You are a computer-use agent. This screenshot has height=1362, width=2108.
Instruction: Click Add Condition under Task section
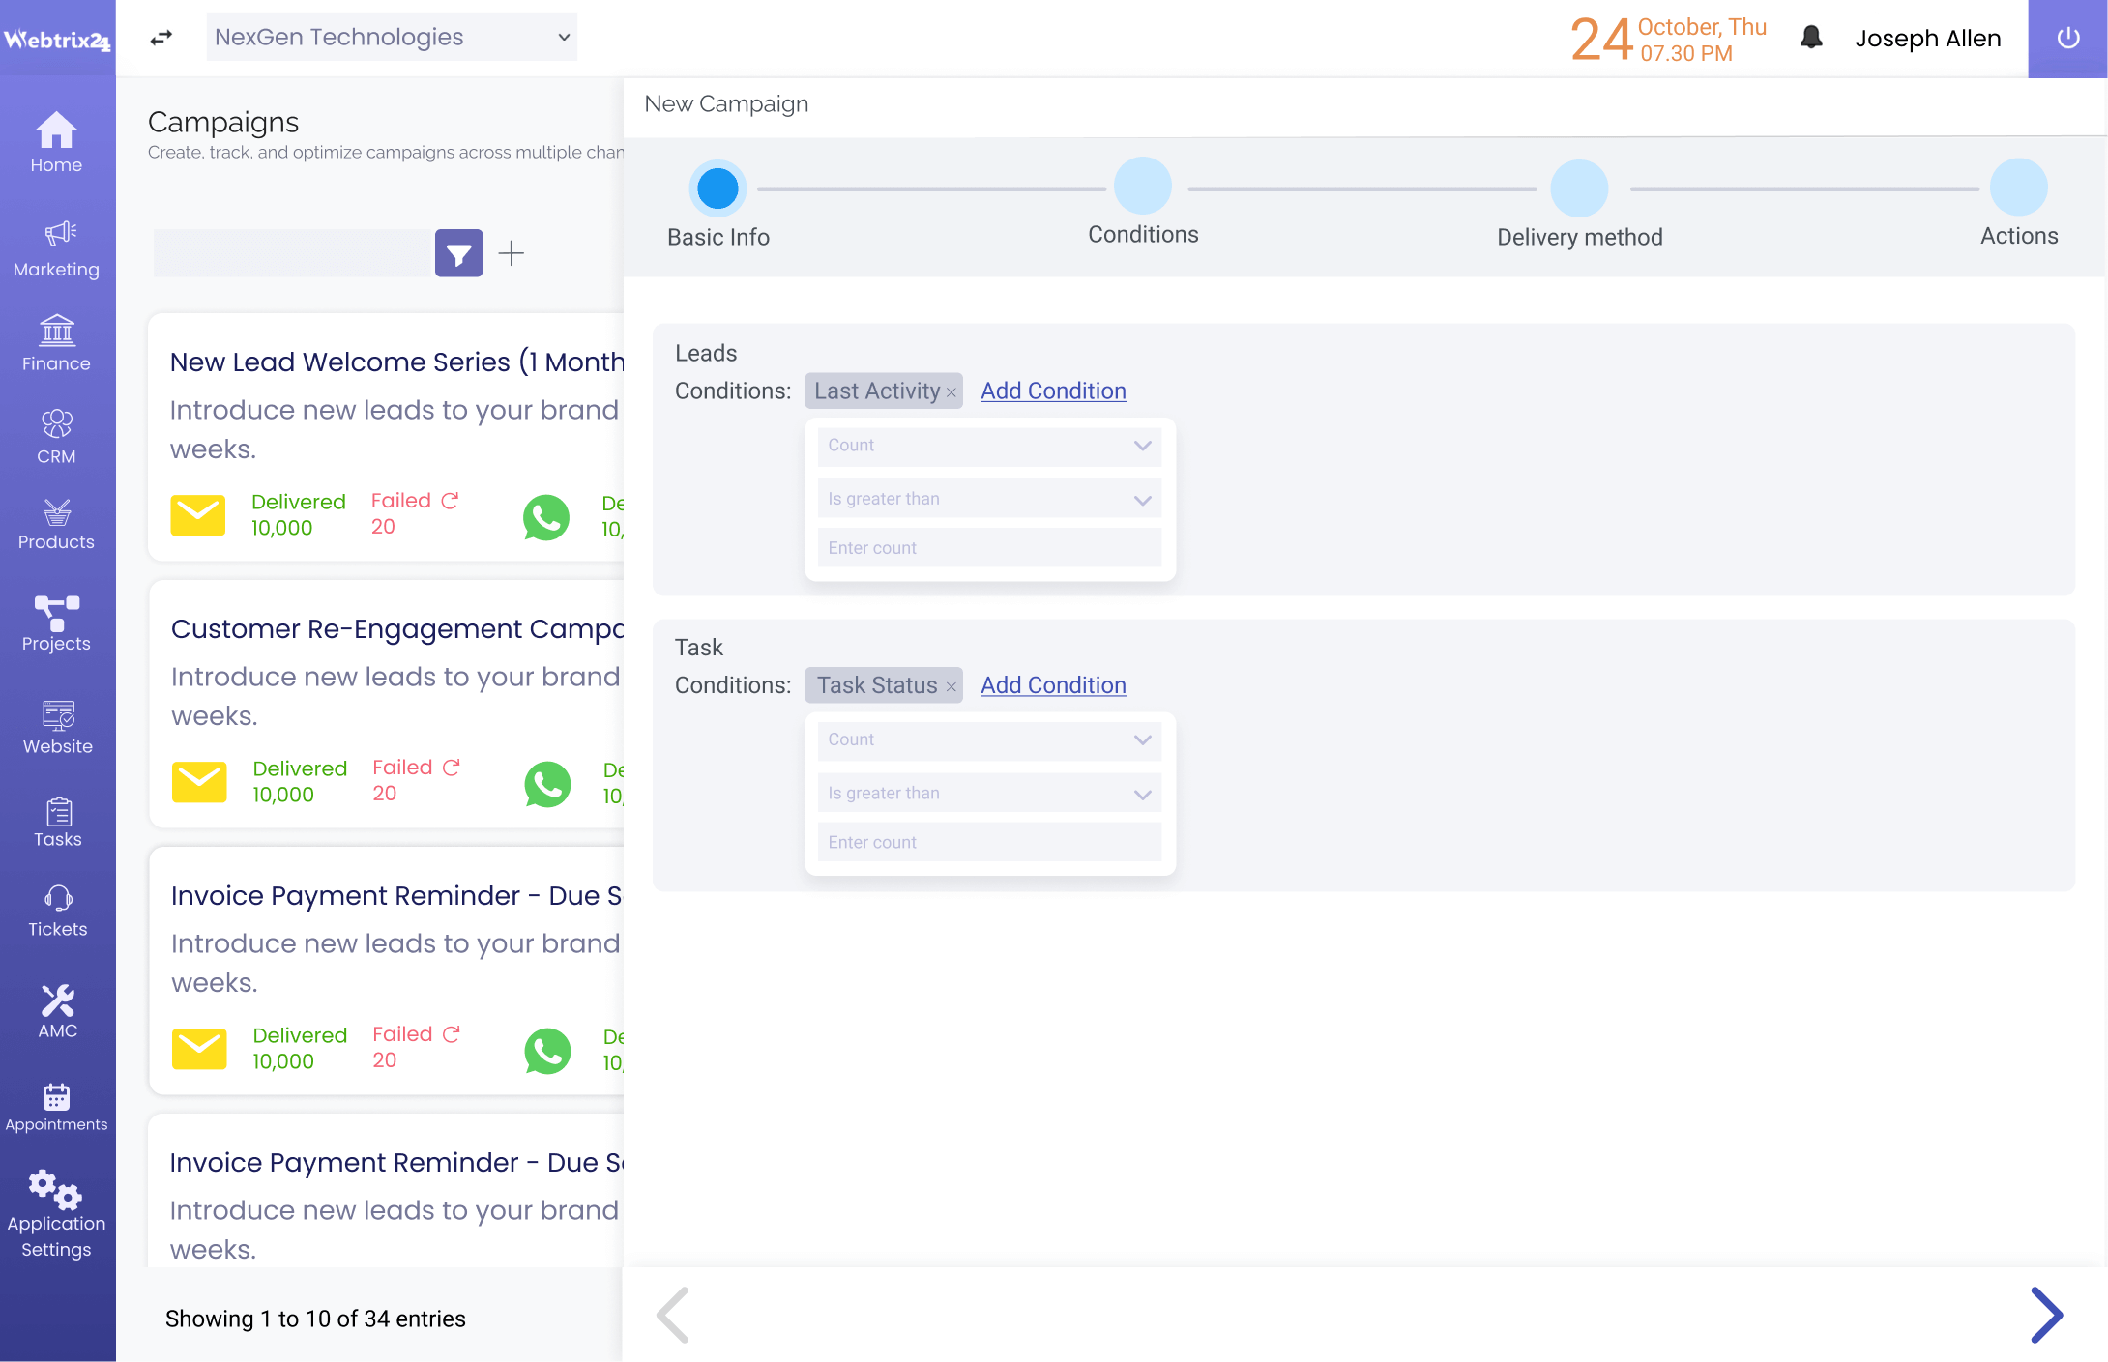(1052, 684)
